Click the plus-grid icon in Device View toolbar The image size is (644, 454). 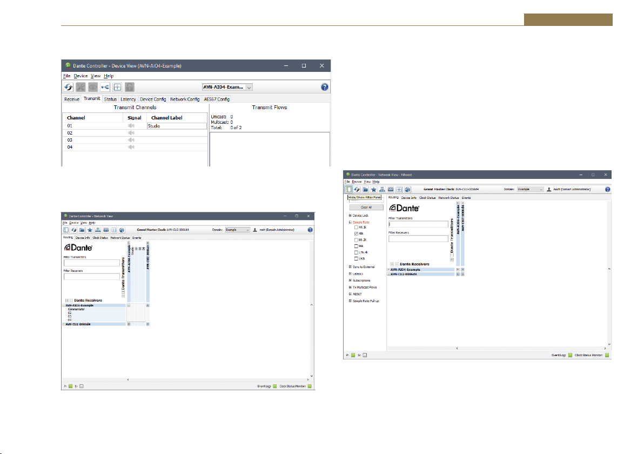[117, 87]
